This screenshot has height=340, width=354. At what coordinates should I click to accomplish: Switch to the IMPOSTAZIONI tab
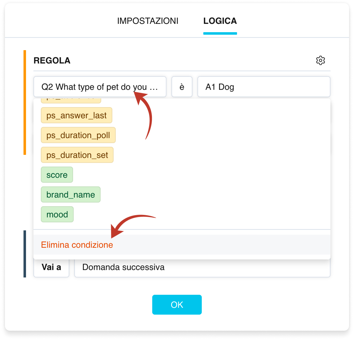[x=148, y=21]
